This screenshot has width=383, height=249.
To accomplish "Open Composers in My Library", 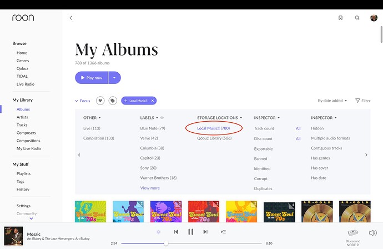I will click(x=26, y=133).
